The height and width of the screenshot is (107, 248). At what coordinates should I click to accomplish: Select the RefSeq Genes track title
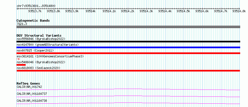(x=28, y=83)
